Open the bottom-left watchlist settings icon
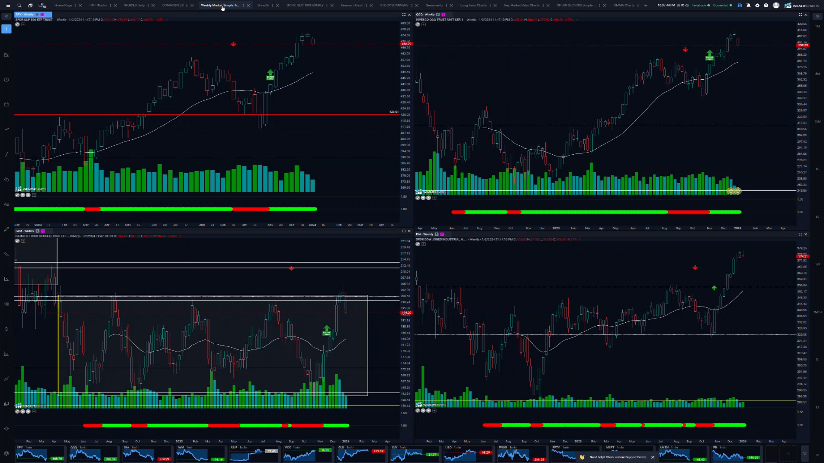 (6, 453)
